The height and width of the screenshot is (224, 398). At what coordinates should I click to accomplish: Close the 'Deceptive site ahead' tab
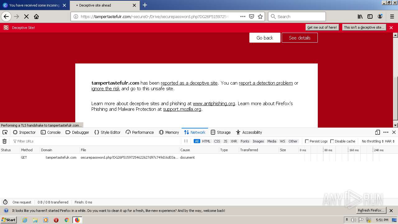(x=134, y=5)
